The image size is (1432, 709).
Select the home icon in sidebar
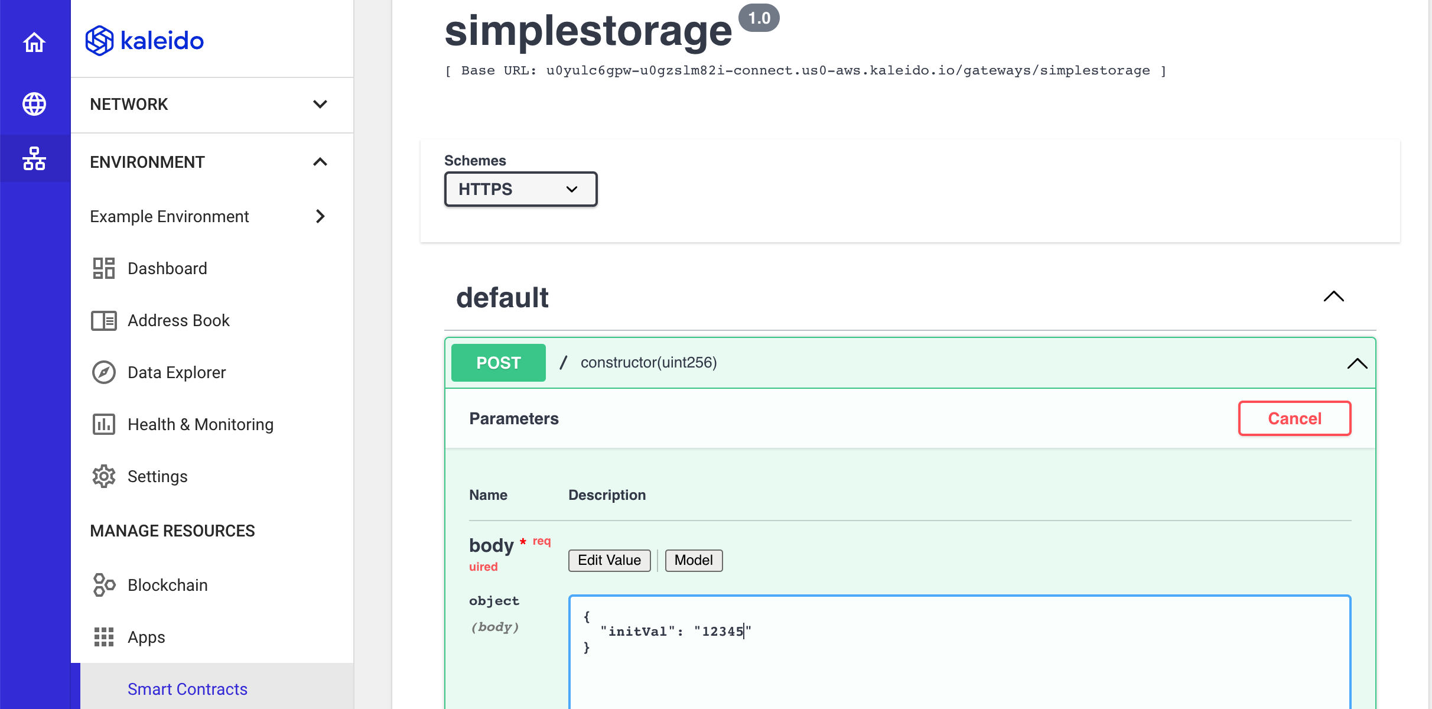(35, 42)
